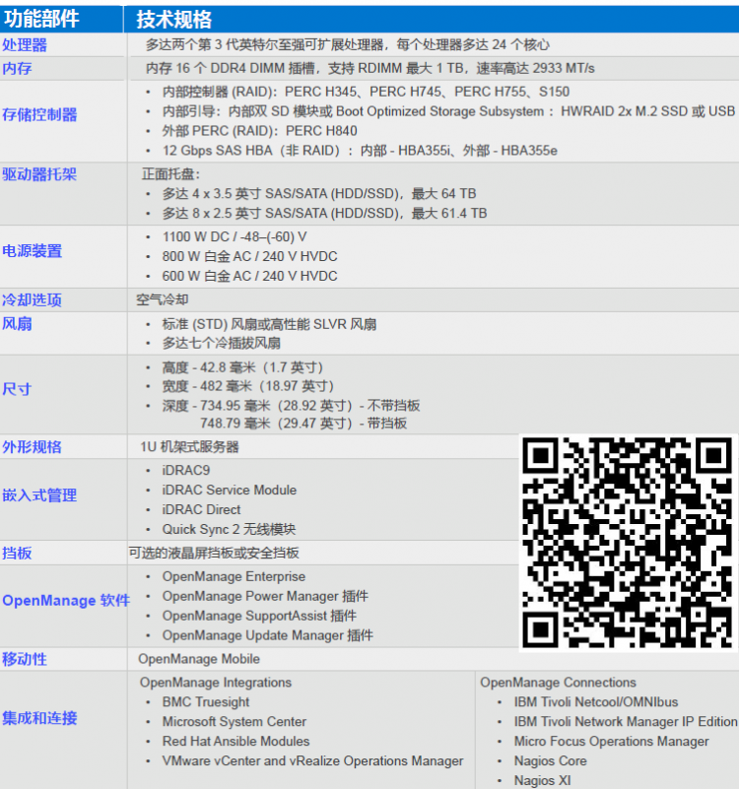This screenshot has width=739, height=789.
Task: Click the 外形规格 row label
Action: [x=32, y=447]
